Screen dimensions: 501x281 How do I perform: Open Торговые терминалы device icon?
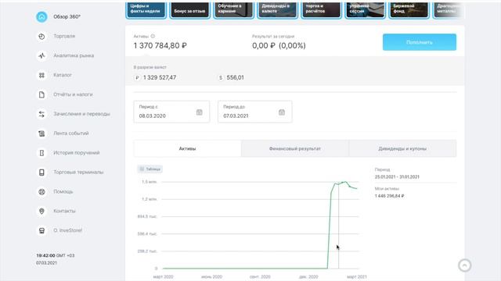click(x=41, y=173)
